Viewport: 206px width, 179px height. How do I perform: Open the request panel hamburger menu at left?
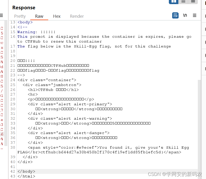pyautogui.click(x=1, y=15)
